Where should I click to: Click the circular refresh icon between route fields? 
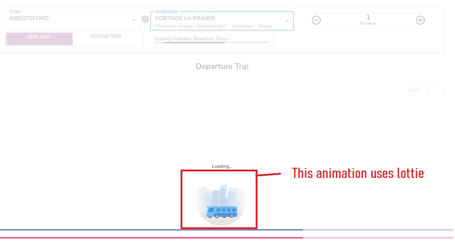(145, 19)
